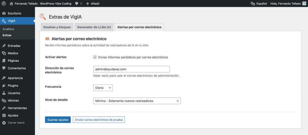Click the Recibe informes periódicos description text
The image size is (308, 135).
[97, 45]
